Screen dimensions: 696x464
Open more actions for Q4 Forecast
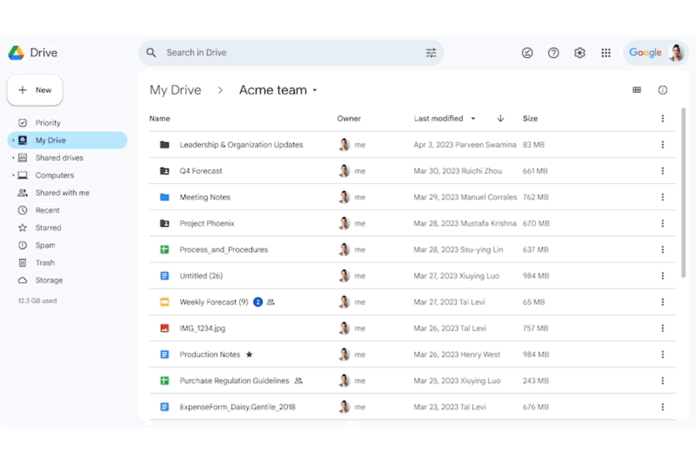click(663, 171)
